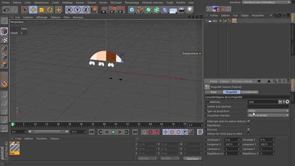The width and height of the screenshot is (295, 166).
Task: Add a Light object
Action: coord(190,10)
